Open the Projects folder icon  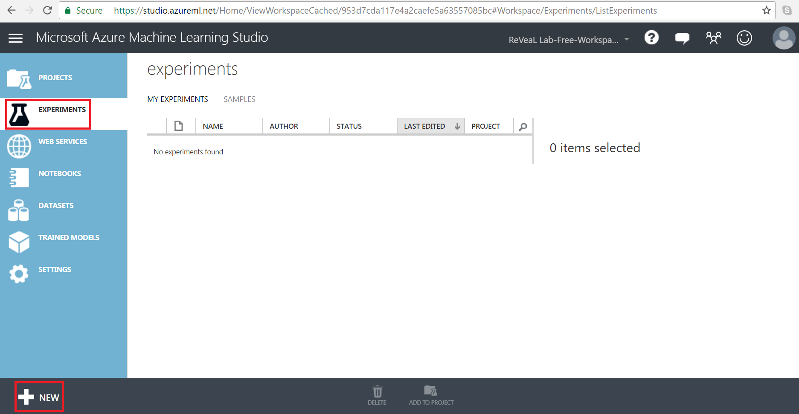click(x=19, y=79)
